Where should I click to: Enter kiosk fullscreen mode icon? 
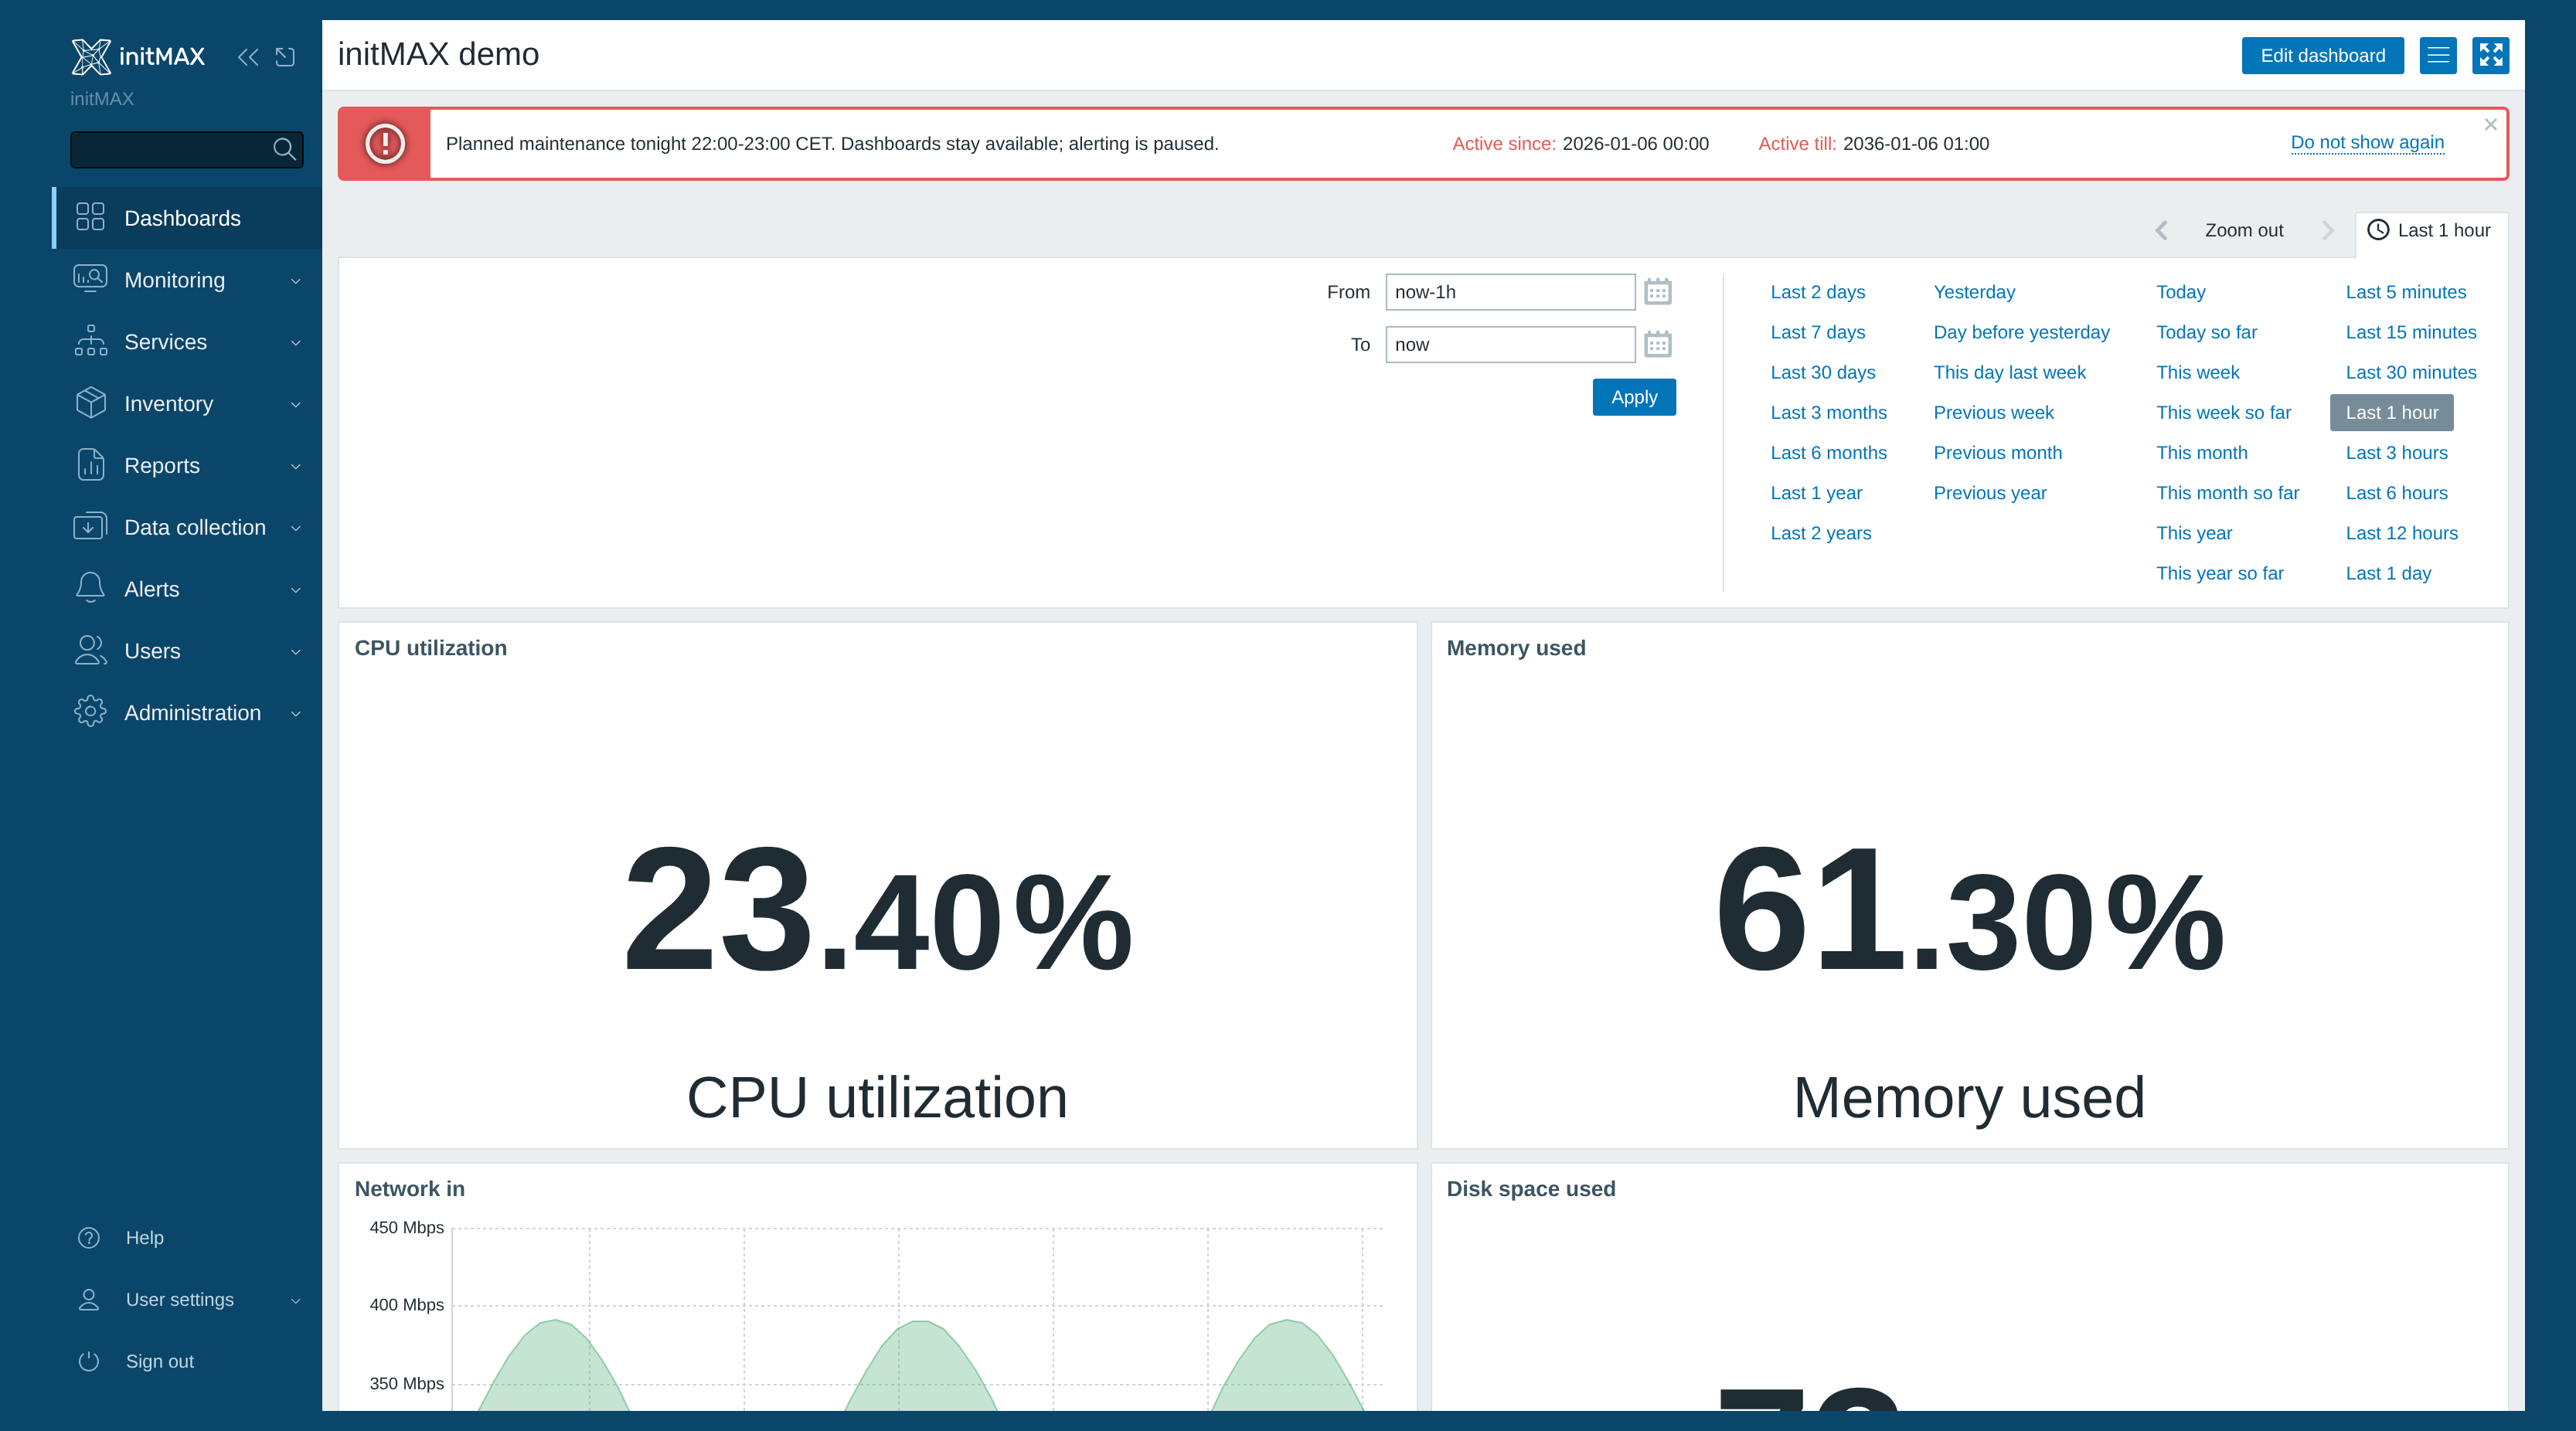tap(2490, 55)
